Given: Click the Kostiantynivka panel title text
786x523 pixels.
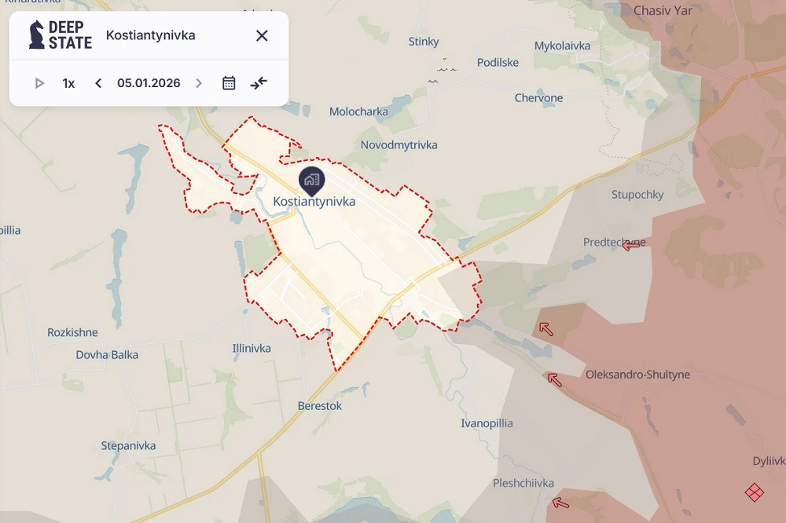Looking at the screenshot, I should 150,35.
